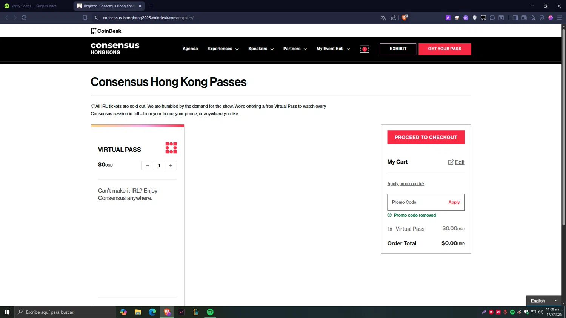This screenshot has height=318, width=566.
Task: Open the English language selector
Action: [544, 301]
